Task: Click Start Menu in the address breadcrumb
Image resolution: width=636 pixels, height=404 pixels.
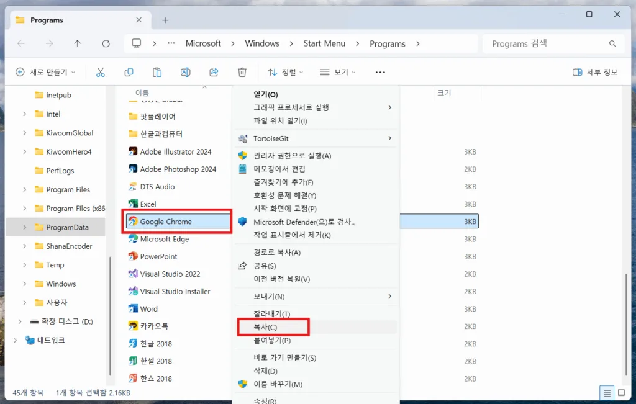Action: [x=324, y=43]
